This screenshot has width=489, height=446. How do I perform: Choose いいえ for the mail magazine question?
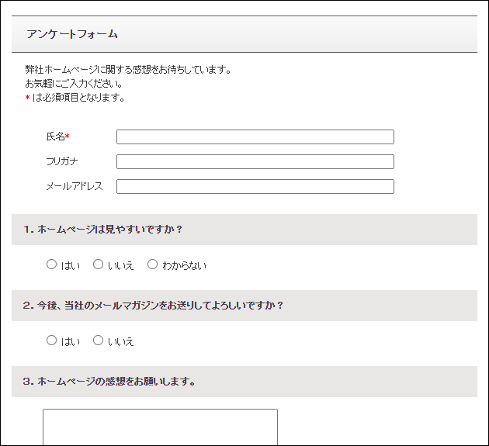99,341
